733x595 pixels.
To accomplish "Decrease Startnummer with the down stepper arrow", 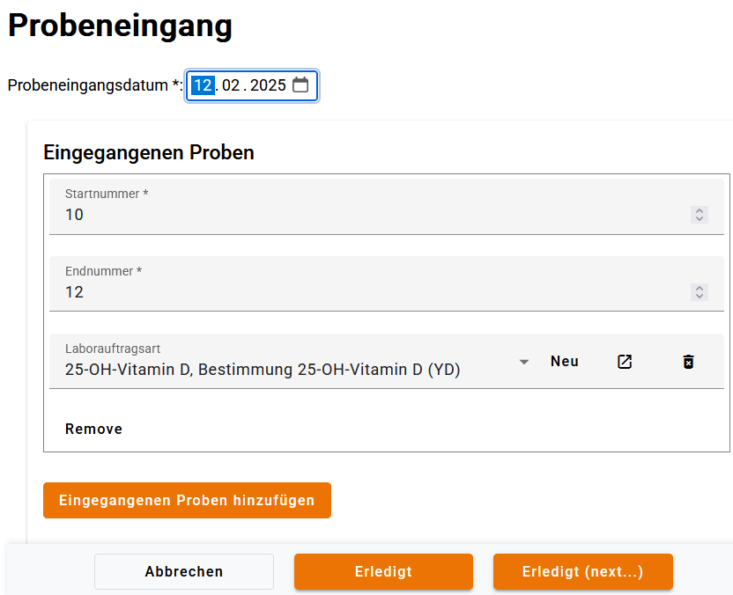I will tap(699, 218).
